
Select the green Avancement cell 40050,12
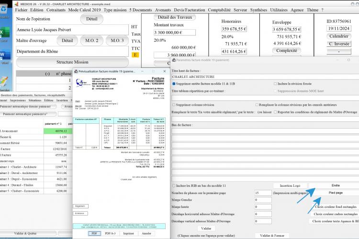(58, 131)
